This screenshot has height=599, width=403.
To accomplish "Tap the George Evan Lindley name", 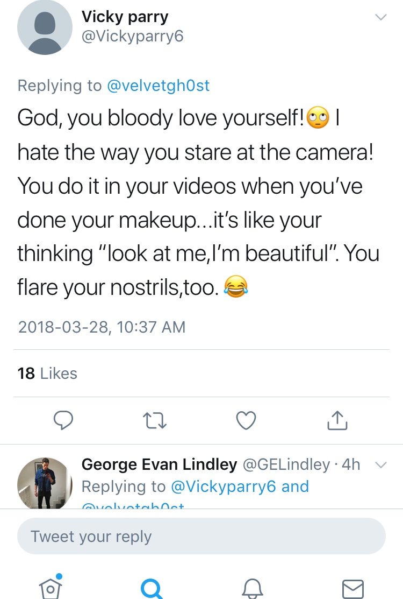I will (159, 464).
